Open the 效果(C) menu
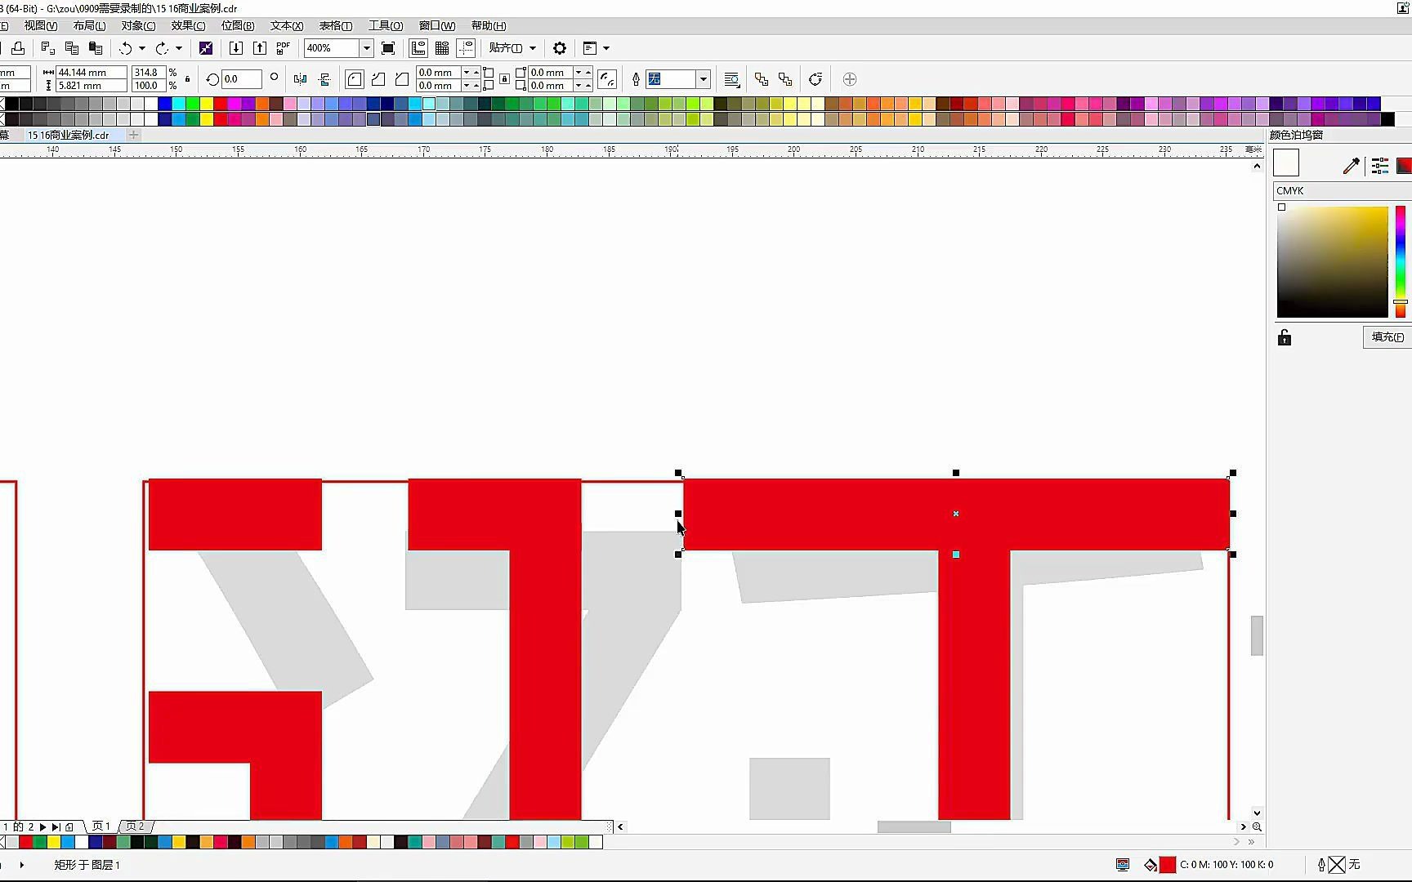The image size is (1412, 882). [x=189, y=25]
